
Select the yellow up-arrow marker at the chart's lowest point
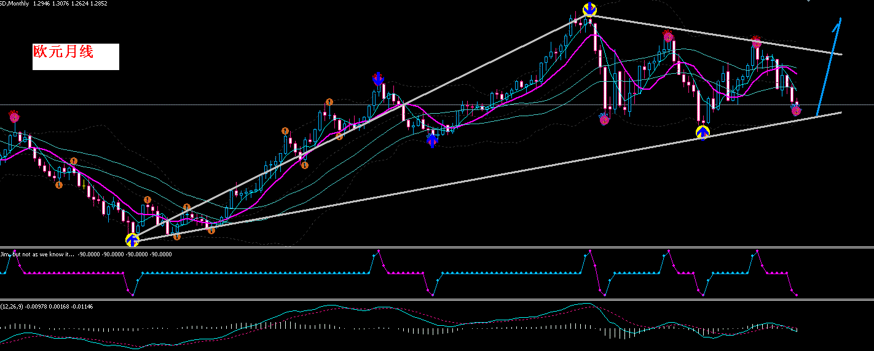(x=132, y=240)
